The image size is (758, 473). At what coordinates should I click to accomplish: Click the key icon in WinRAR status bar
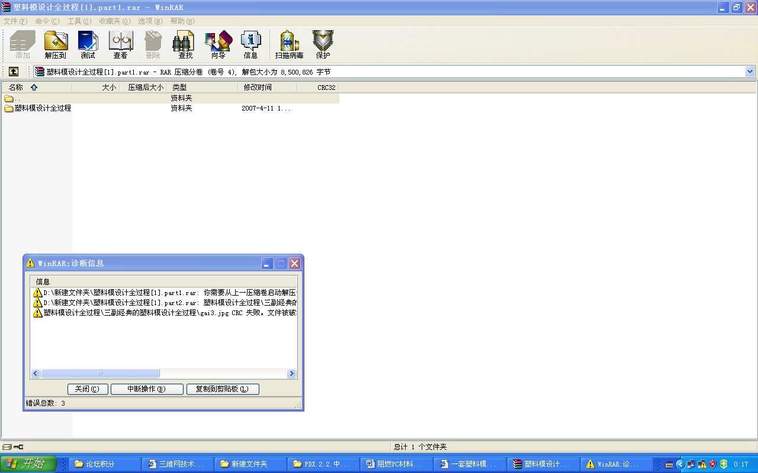coord(18,447)
